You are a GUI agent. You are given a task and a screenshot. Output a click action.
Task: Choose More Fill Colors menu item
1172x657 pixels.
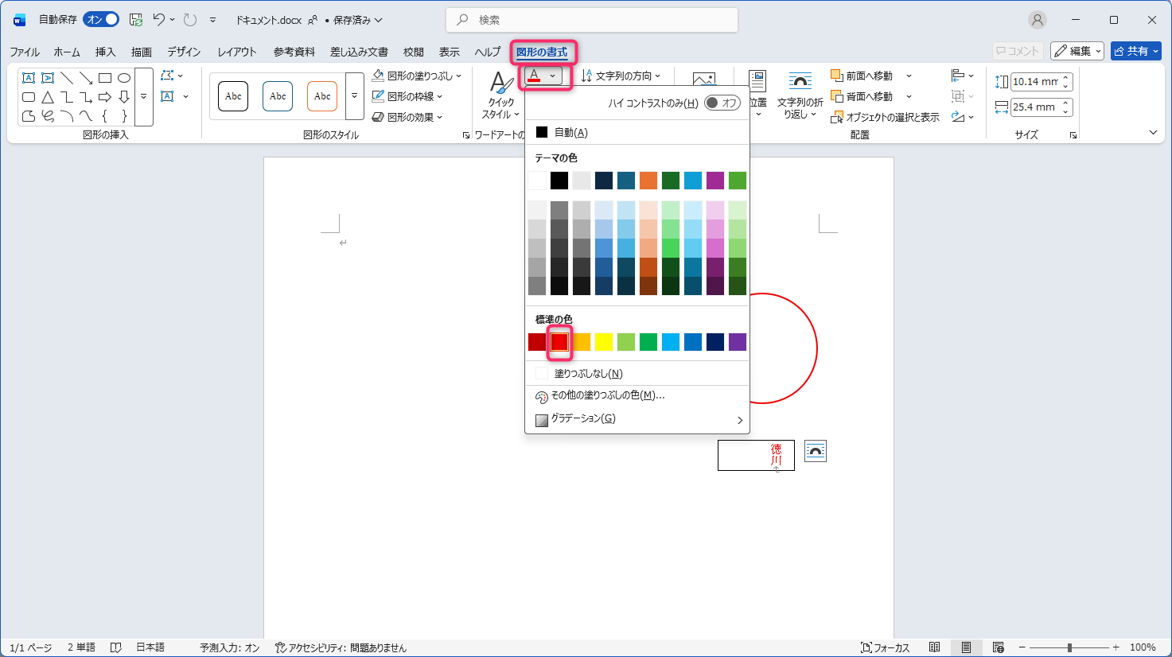tap(608, 395)
